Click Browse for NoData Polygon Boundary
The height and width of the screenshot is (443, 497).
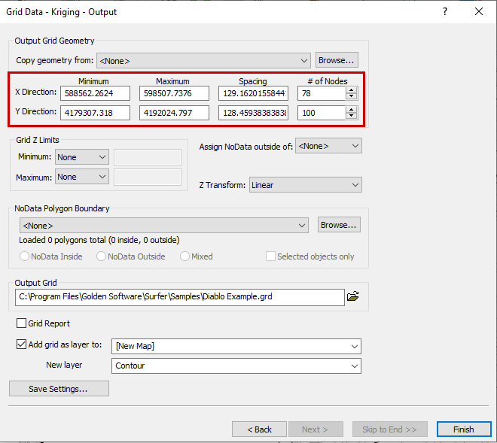coord(339,225)
